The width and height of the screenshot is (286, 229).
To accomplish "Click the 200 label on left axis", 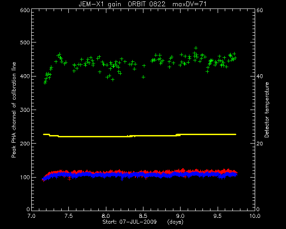I will click(x=25, y=144).
